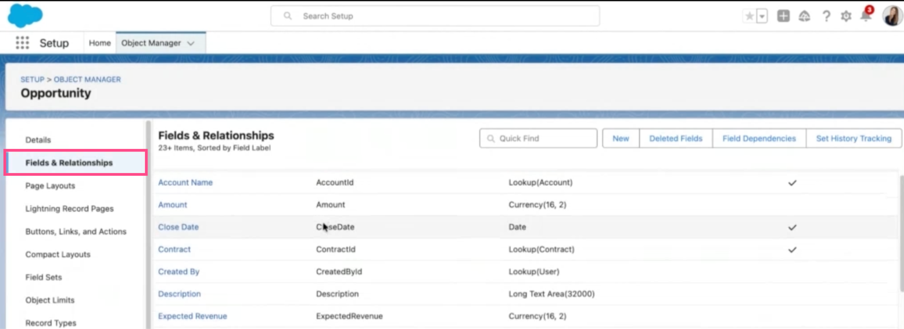Open the Description field
The height and width of the screenshot is (329, 904).
click(179, 294)
